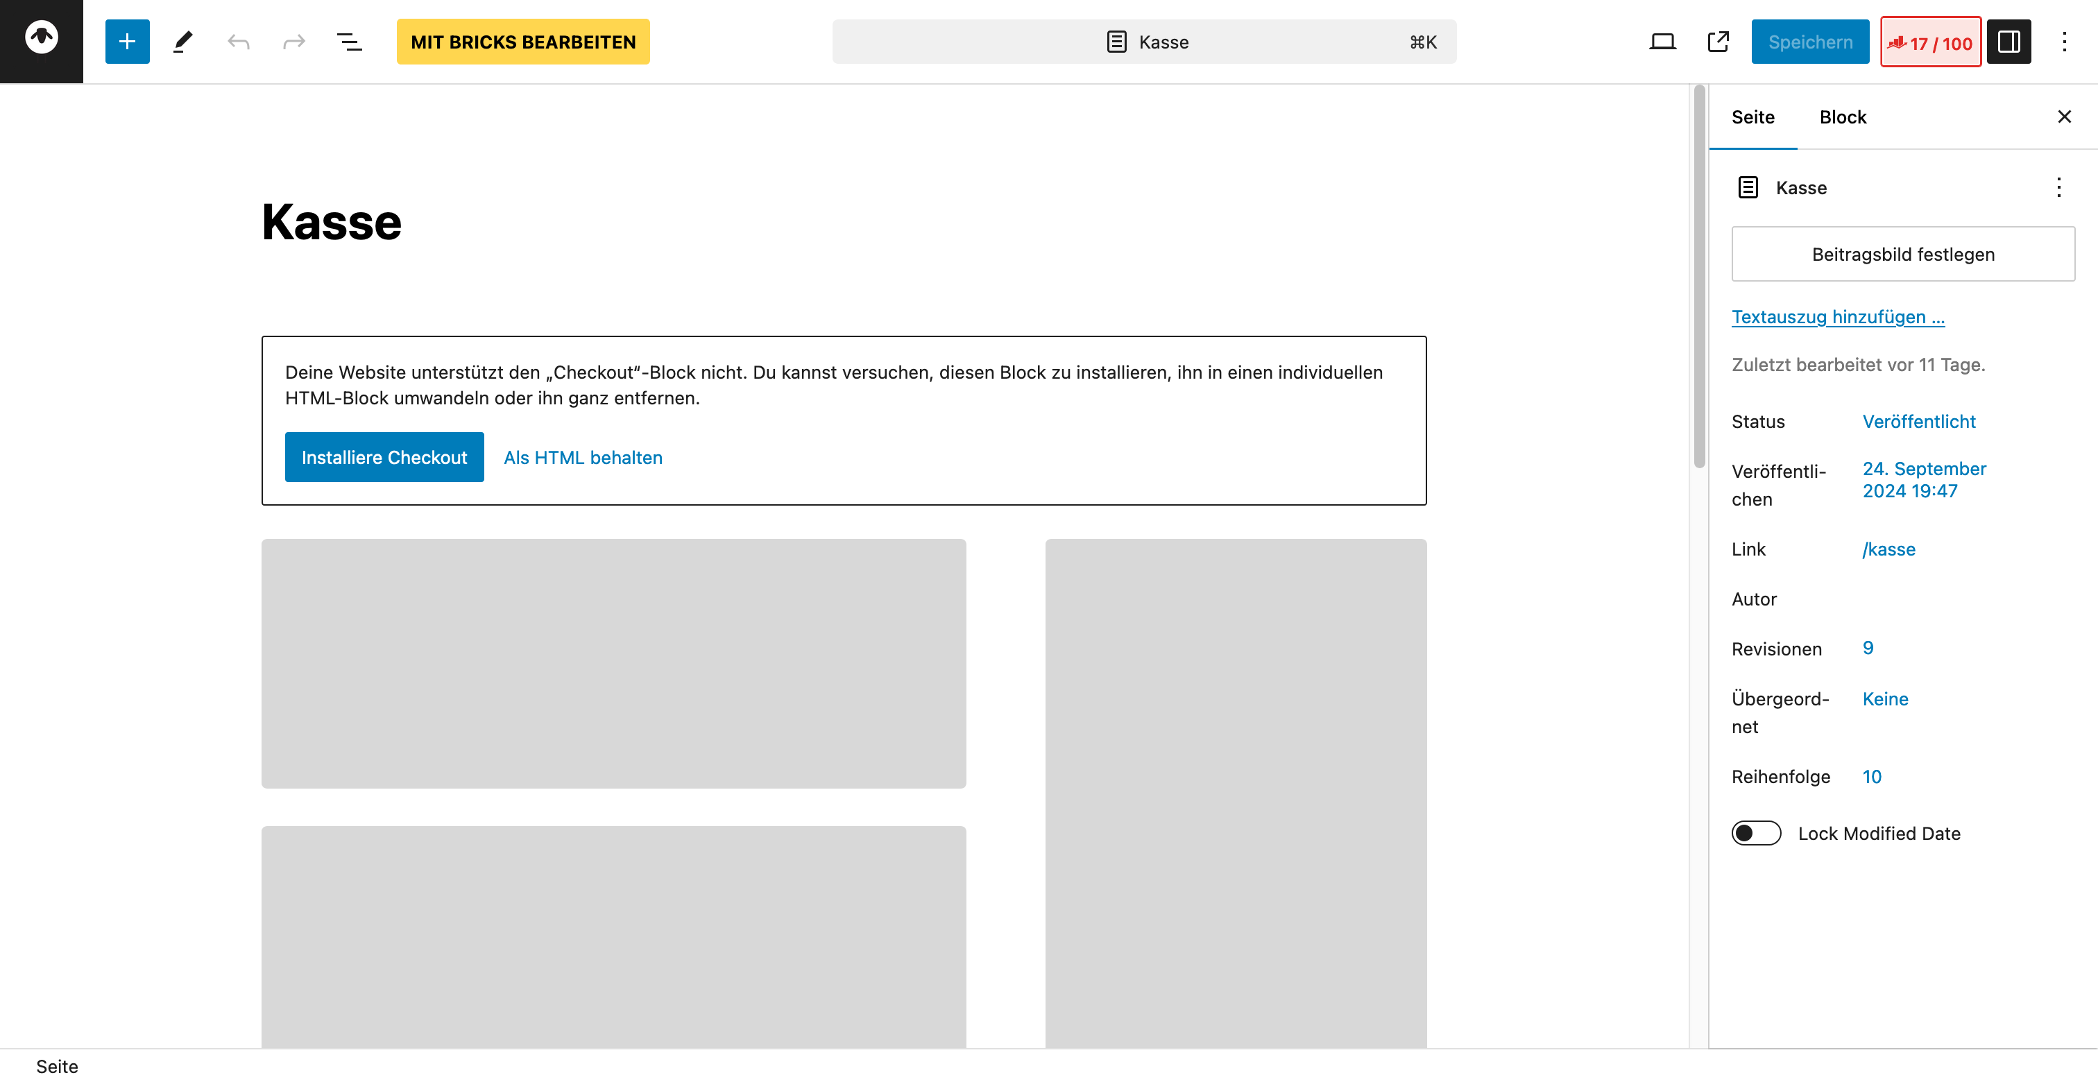The image size is (2098, 1082).
Task: Open document overview list icon
Action: pos(350,42)
